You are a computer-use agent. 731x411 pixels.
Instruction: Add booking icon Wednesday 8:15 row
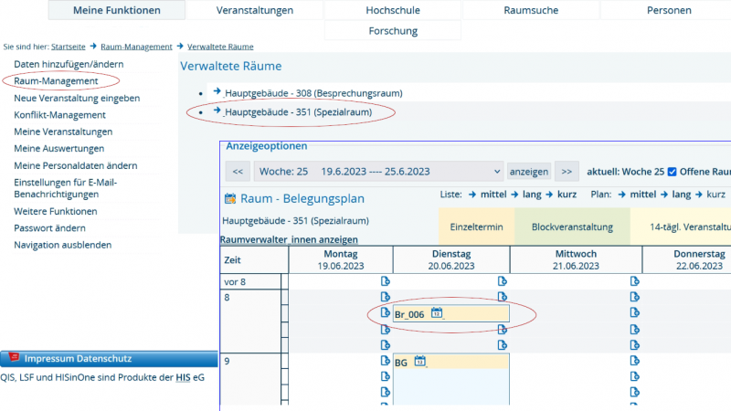(x=634, y=312)
